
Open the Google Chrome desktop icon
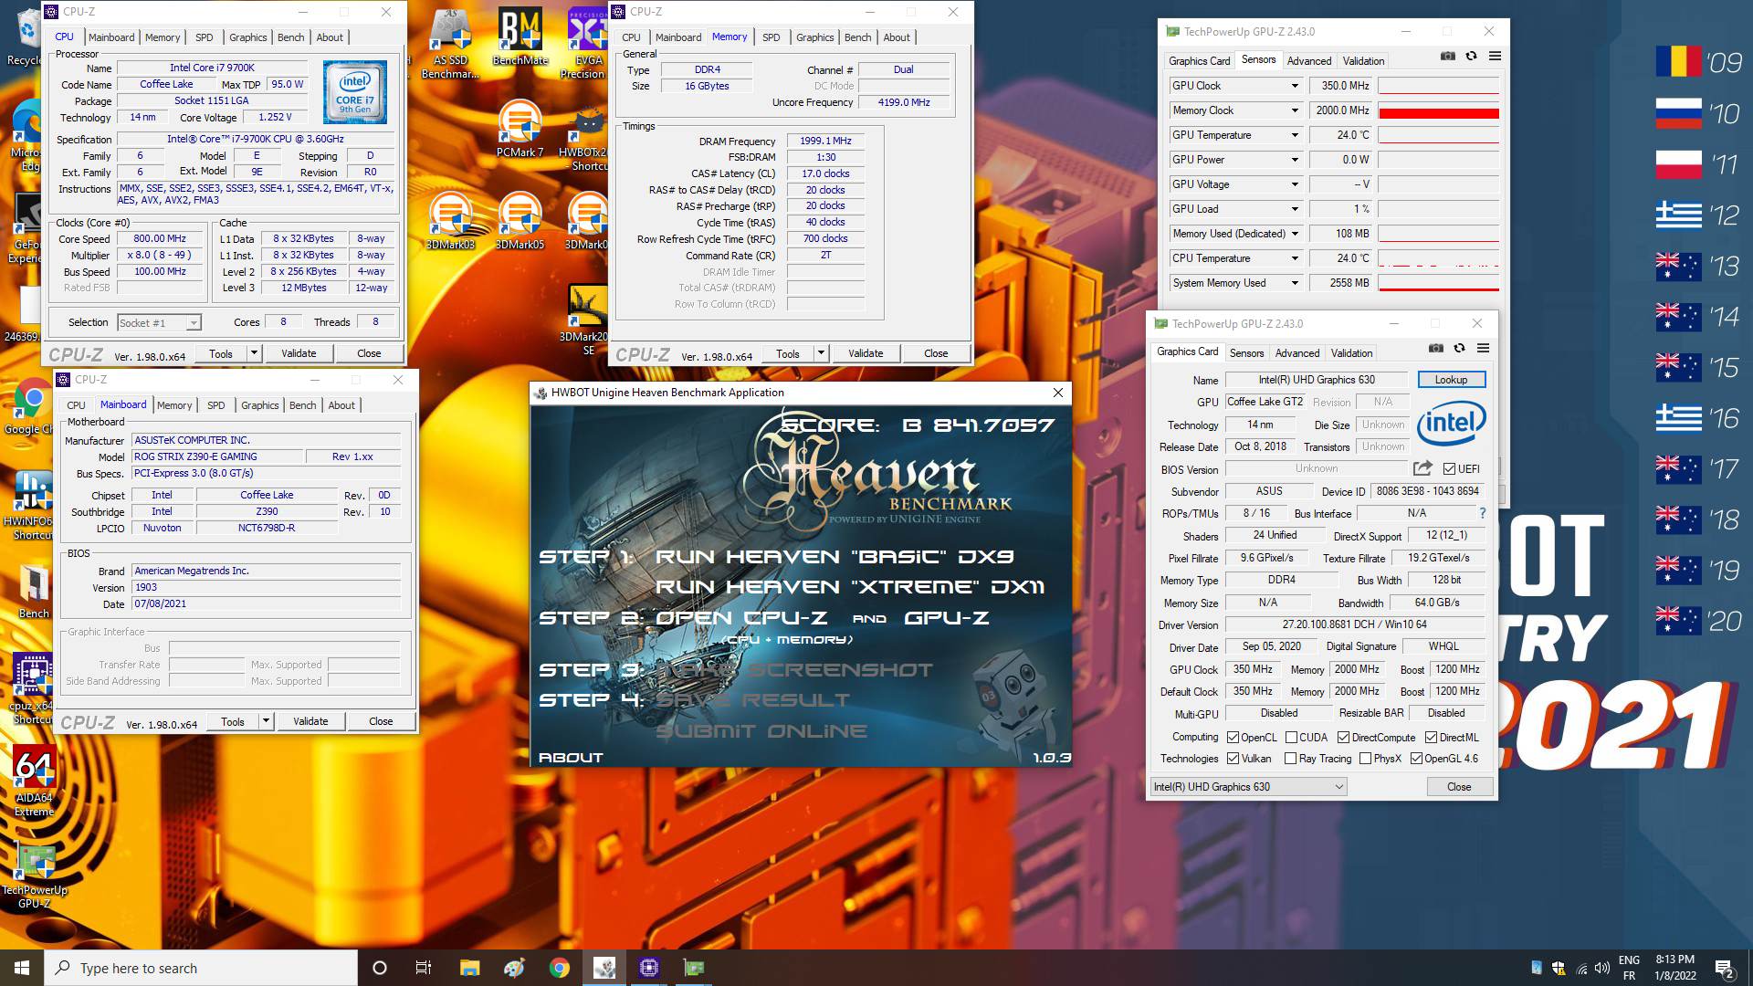click(33, 406)
